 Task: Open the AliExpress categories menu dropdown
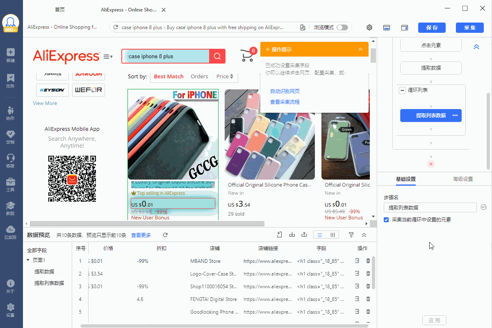pos(108,57)
